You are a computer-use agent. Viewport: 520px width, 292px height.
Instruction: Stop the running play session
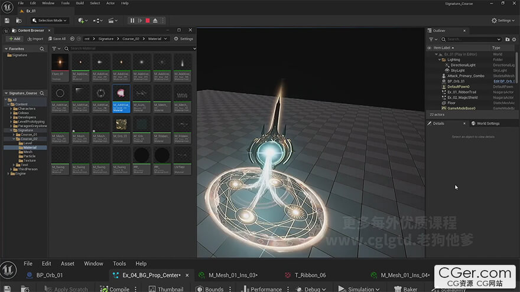tap(147, 21)
